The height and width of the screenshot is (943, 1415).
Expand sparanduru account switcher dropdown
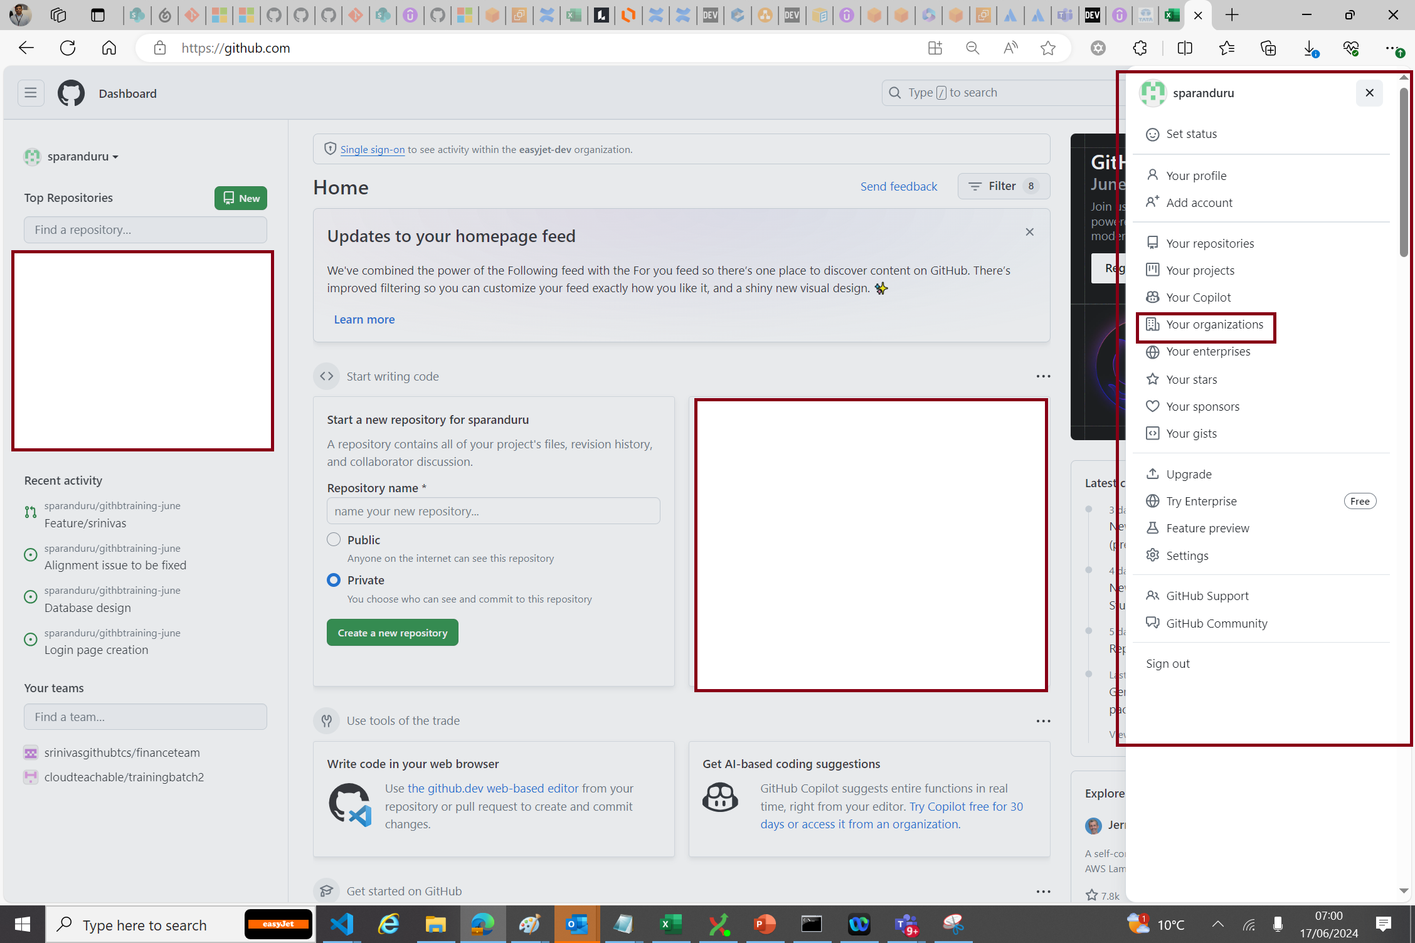click(x=82, y=157)
